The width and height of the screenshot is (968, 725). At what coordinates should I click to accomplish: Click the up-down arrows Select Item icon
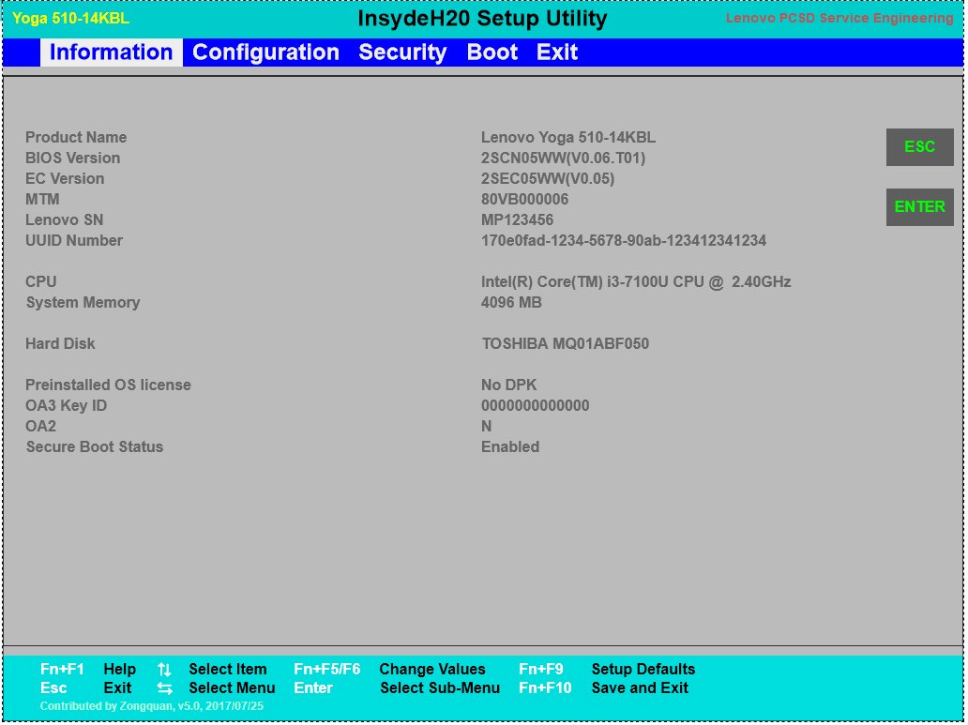164,670
